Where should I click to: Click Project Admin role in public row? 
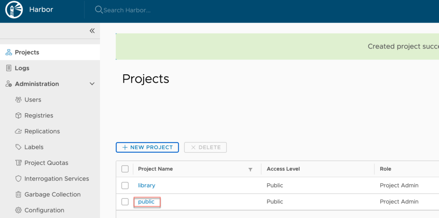[x=399, y=202]
